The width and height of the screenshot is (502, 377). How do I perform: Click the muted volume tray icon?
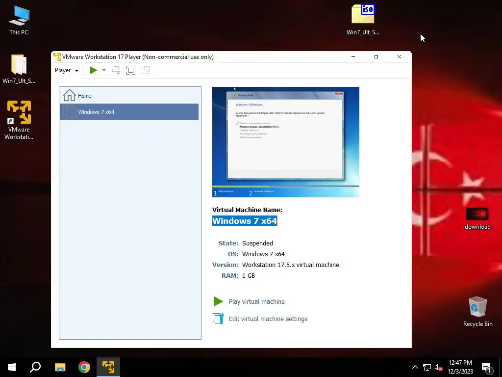pyautogui.click(x=438, y=367)
